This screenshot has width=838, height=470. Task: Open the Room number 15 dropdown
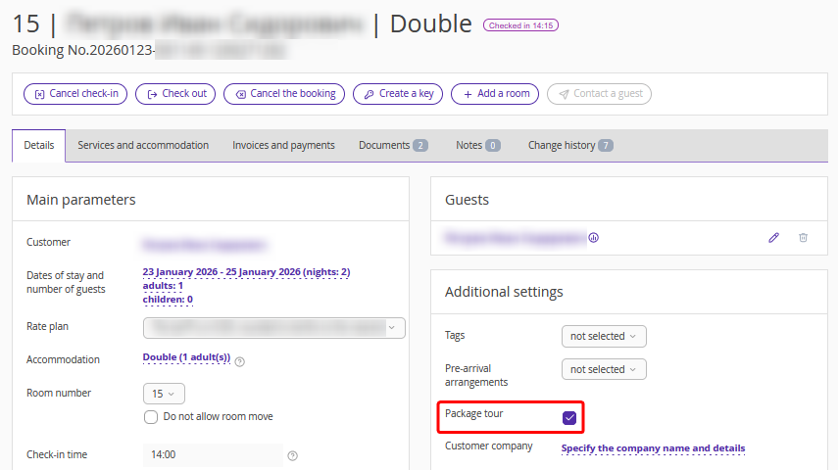coord(164,394)
